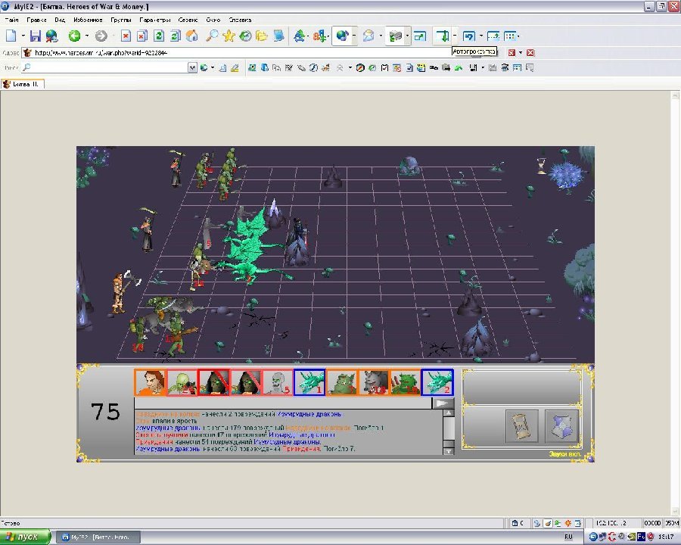Click the address bar URL field
Image resolution: width=681 pixels, height=545 pixels.
(242, 52)
